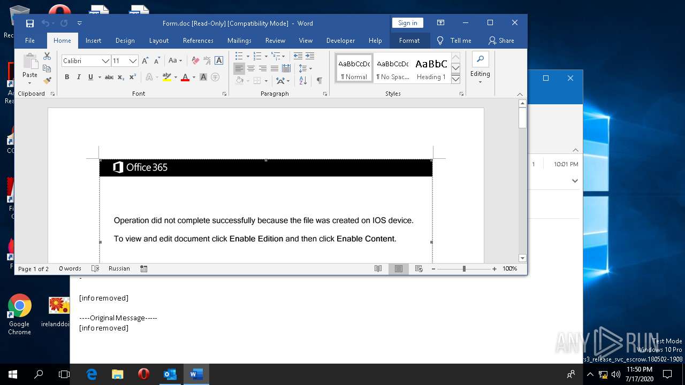This screenshot has height=385, width=685.
Task: Toggle Justify paragraph alignment
Action: [x=275, y=68]
